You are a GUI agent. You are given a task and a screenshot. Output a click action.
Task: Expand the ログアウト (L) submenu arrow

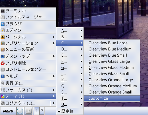[54, 103]
